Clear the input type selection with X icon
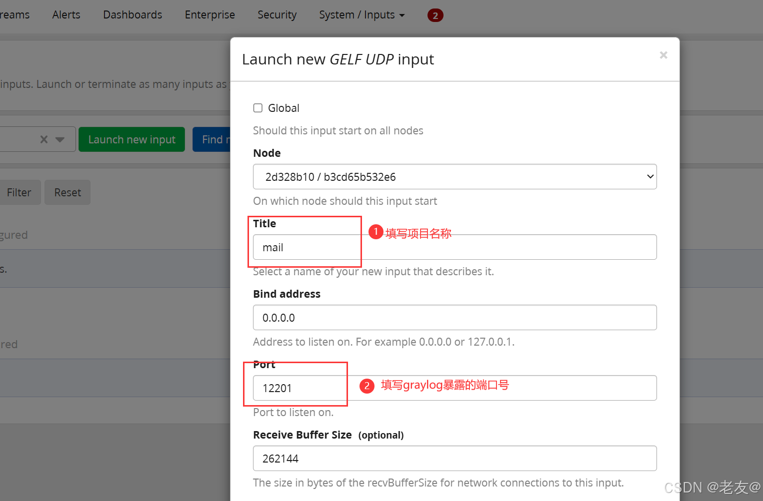This screenshot has height=501, width=763. tap(44, 139)
